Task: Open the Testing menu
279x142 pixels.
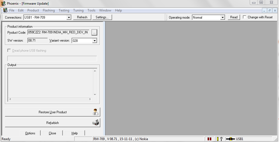Action: click(x=64, y=10)
